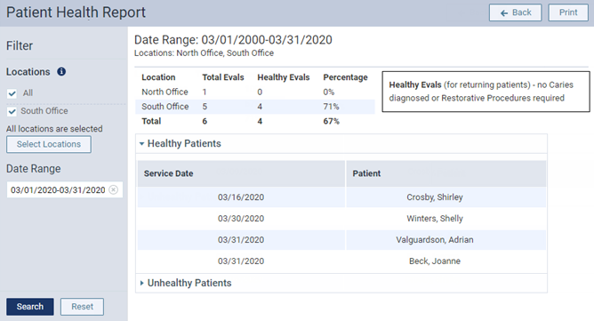
Task: Click the back arrow icon
Action: pos(504,13)
